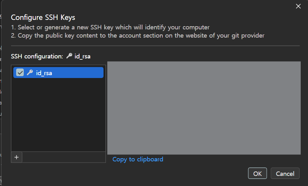Viewport: 308px width, 186px height.
Task: Close the Configure SSH Keys dialog
Action: point(298,6)
